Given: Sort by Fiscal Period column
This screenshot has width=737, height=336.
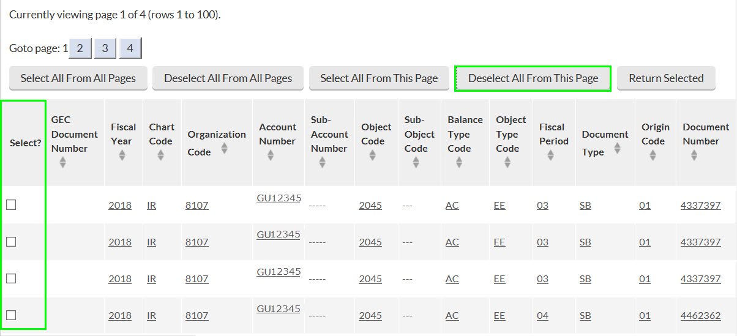Looking at the screenshot, I should click(x=550, y=155).
